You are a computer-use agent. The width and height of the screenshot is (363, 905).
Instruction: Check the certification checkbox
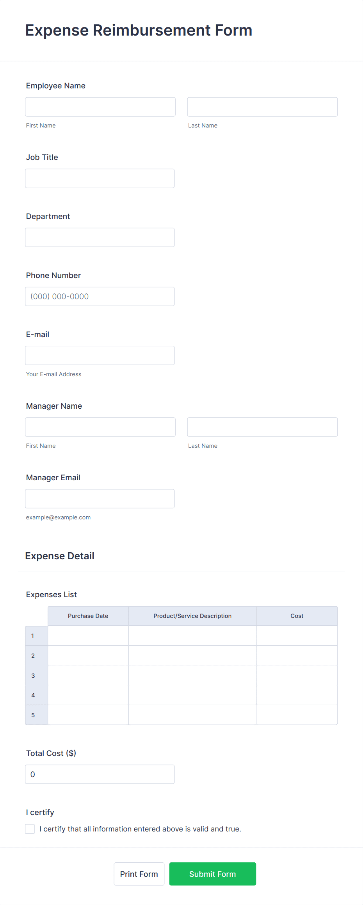30,829
